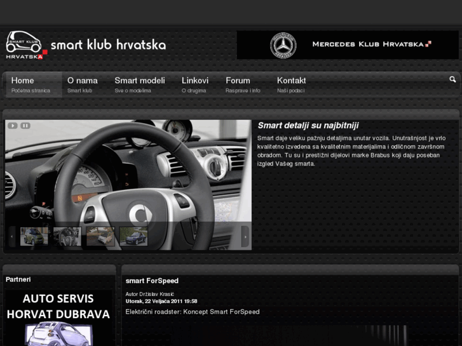Click the Smart Klub Hrvatska car logo
The height and width of the screenshot is (346, 462).
tap(27, 45)
